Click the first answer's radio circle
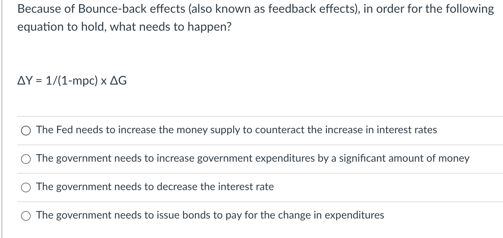Screen dimensions: 503x238 pos(25,131)
